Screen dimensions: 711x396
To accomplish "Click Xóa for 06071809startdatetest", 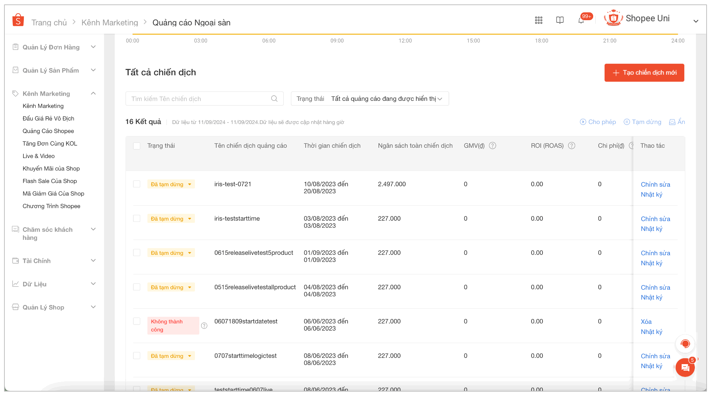I will coord(646,322).
